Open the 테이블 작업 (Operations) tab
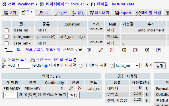This screenshot has height=106, width=169. [149, 13]
